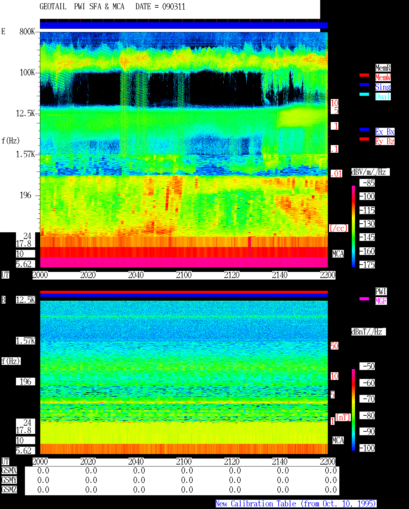Click the 2040 time label under E panel
Screen dimensions: 409x509
click(136, 275)
